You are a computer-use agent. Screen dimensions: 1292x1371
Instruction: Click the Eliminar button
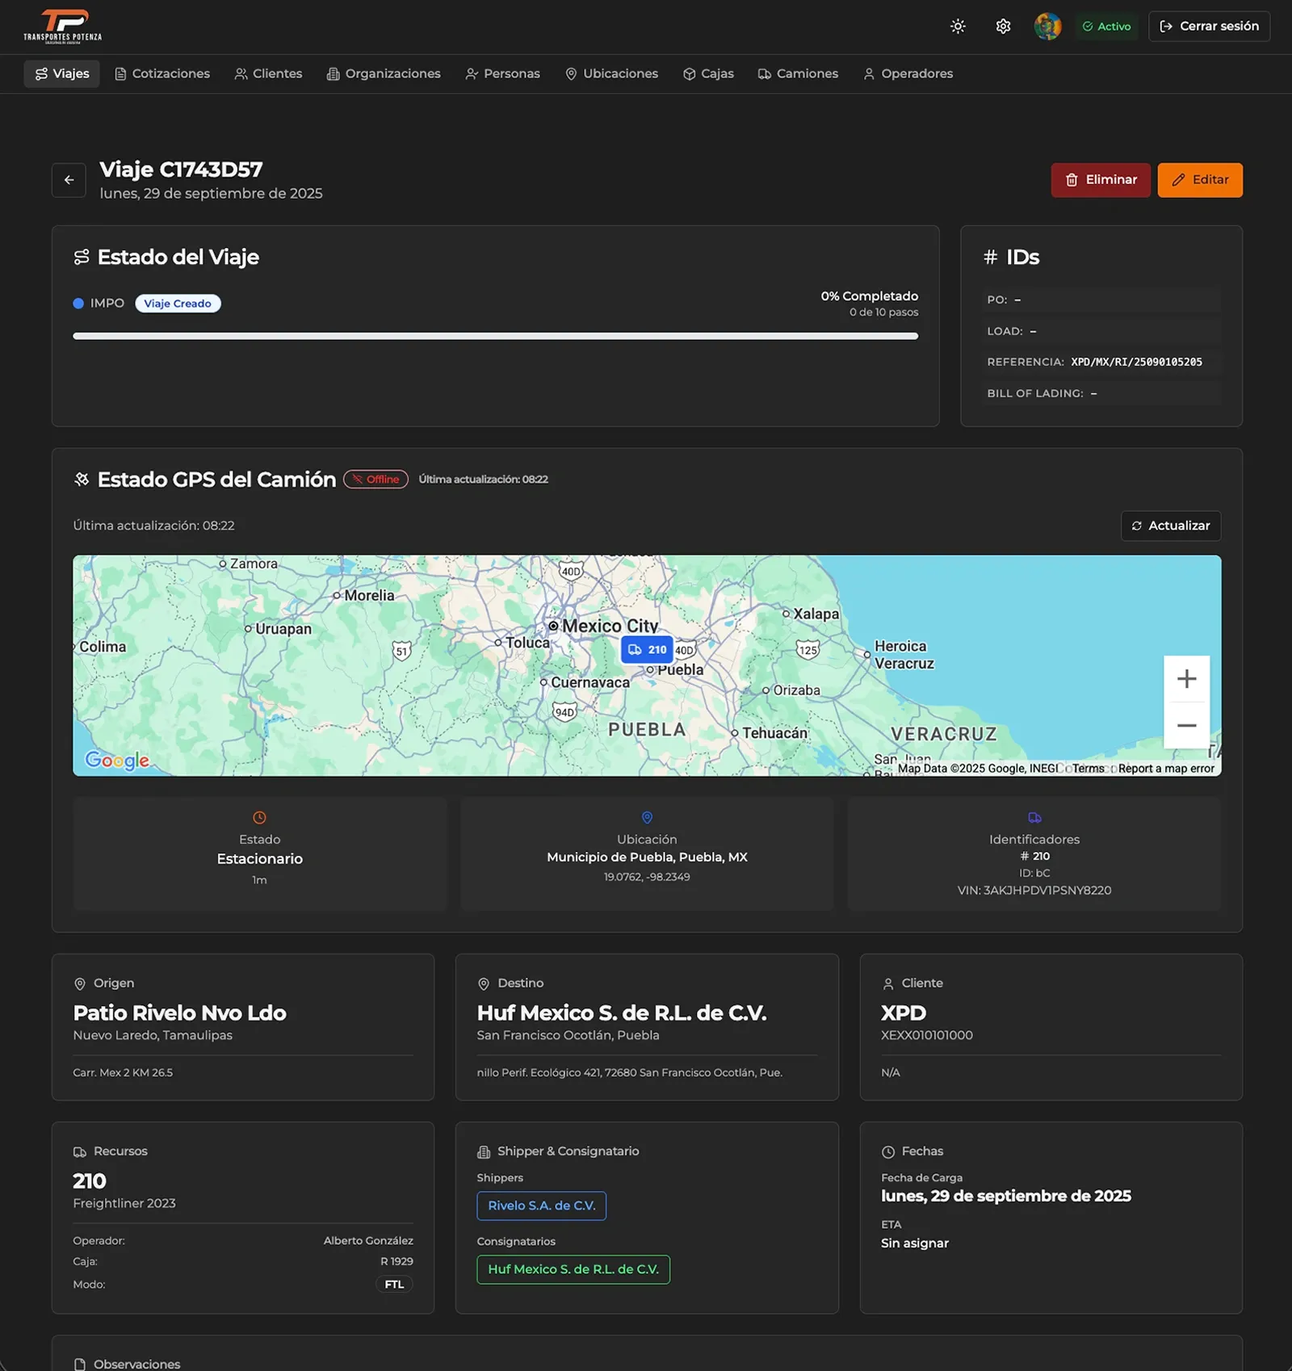(1101, 180)
